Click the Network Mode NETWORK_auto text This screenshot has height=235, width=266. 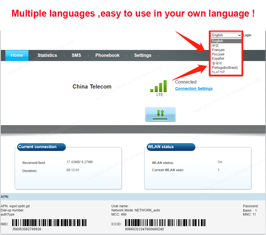tap(136, 210)
